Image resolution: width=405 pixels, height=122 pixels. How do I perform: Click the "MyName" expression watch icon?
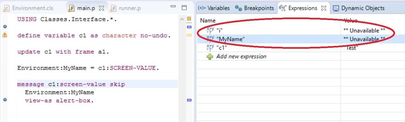pyautogui.click(x=210, y=39)
